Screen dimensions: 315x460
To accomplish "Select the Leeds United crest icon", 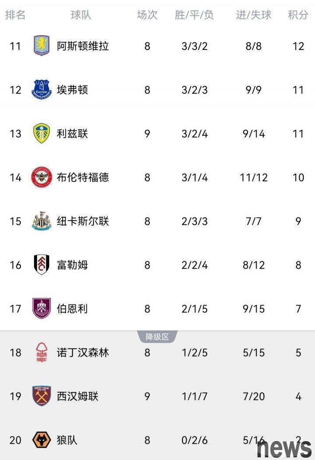I will pos(42,134).
